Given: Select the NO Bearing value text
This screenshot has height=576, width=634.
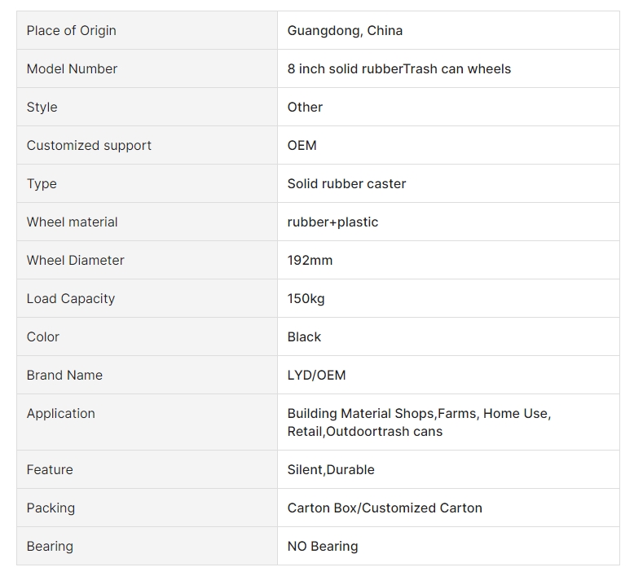Looking at the screenshot, I should [x=323, y=546].
